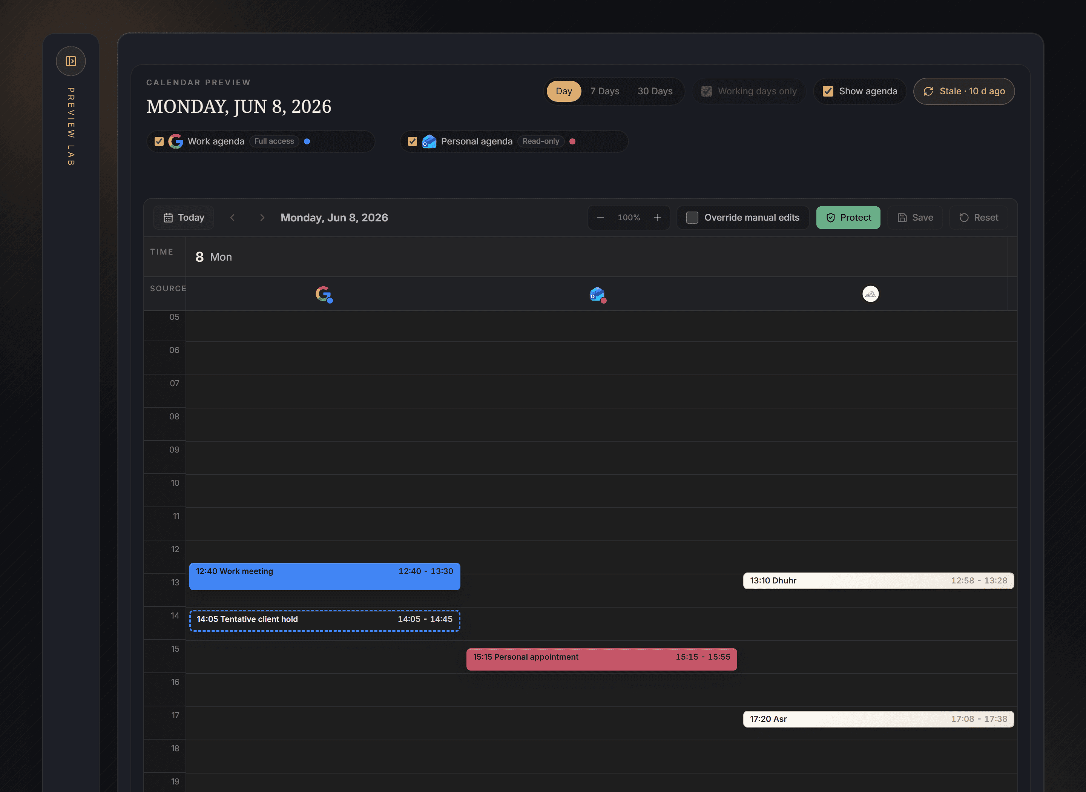The image size is (1086, 792).
Task: Click the 05 hour label
Action: [x=174, y=317]
